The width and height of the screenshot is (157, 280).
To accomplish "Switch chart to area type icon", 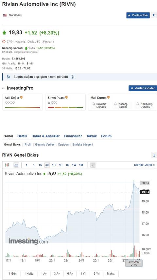I will [16, 165].
